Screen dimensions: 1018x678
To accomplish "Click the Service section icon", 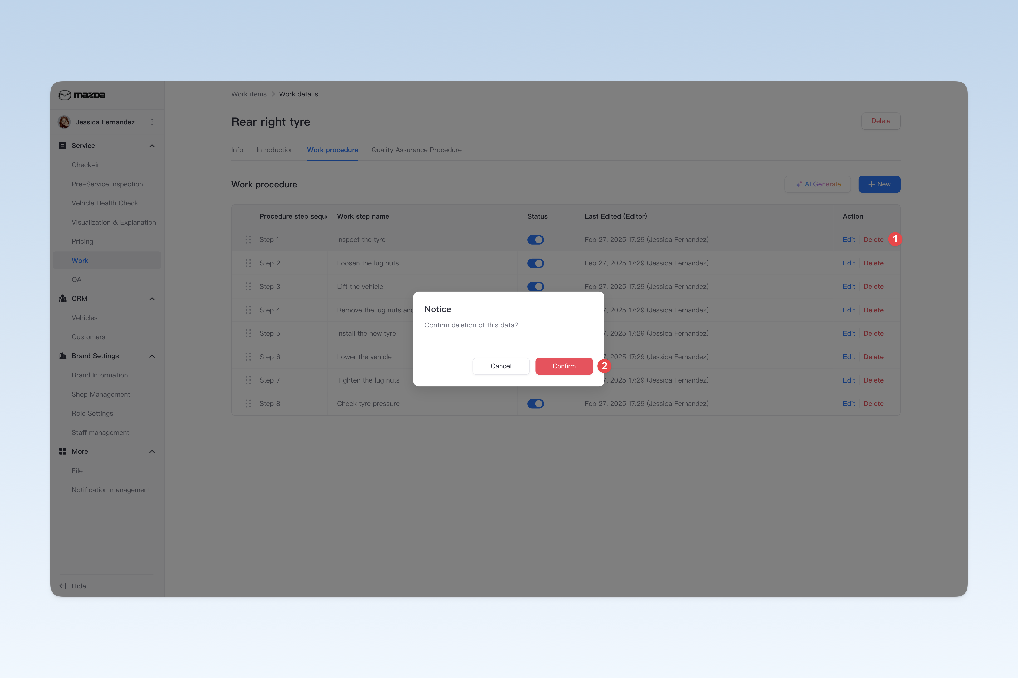I will [x=63, y=146].
